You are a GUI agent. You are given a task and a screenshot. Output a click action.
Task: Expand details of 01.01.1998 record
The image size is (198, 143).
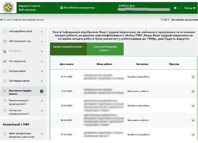[193, 77]
